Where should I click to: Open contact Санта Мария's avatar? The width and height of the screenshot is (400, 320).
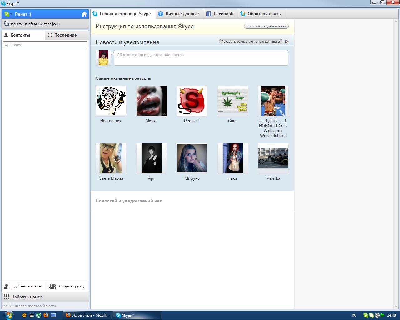(x=111, y=158)
